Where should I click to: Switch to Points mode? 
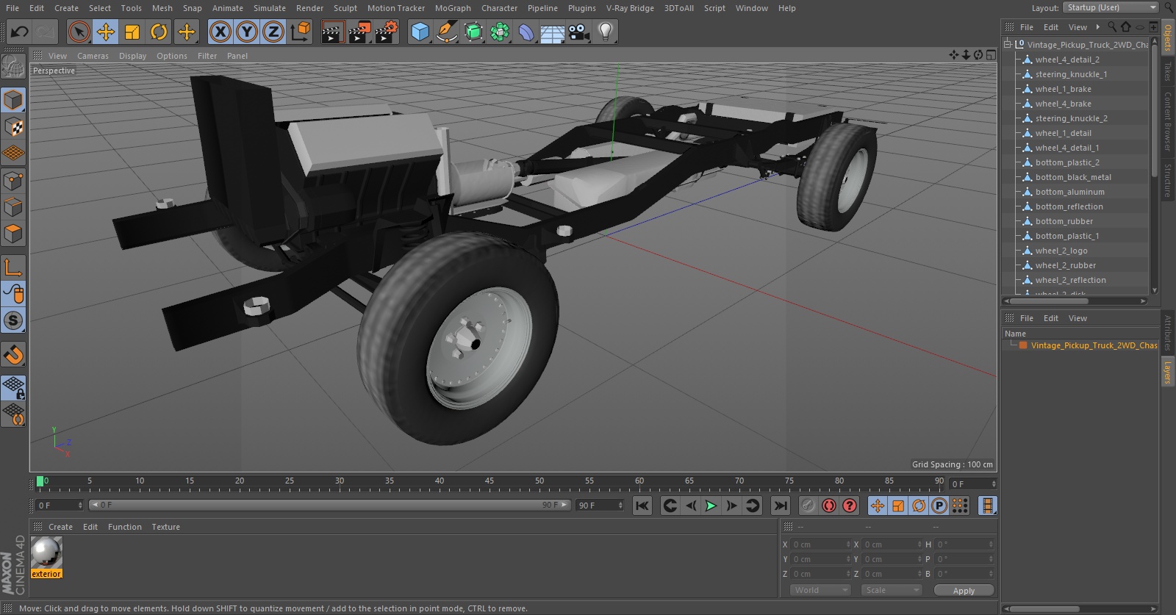(x=13, y=181)
